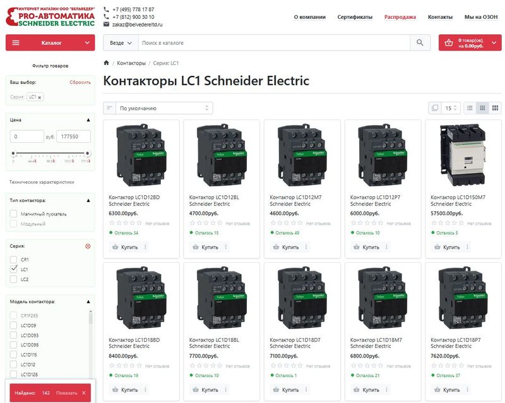Click the maximum price field 177550
The image size is (505, 403).
click(x=73, y=136)
